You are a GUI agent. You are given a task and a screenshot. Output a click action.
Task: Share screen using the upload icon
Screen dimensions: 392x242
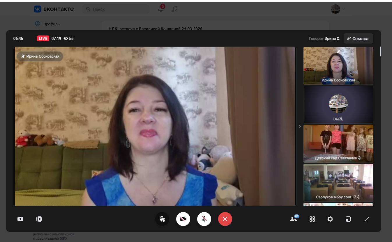point(20,219)
